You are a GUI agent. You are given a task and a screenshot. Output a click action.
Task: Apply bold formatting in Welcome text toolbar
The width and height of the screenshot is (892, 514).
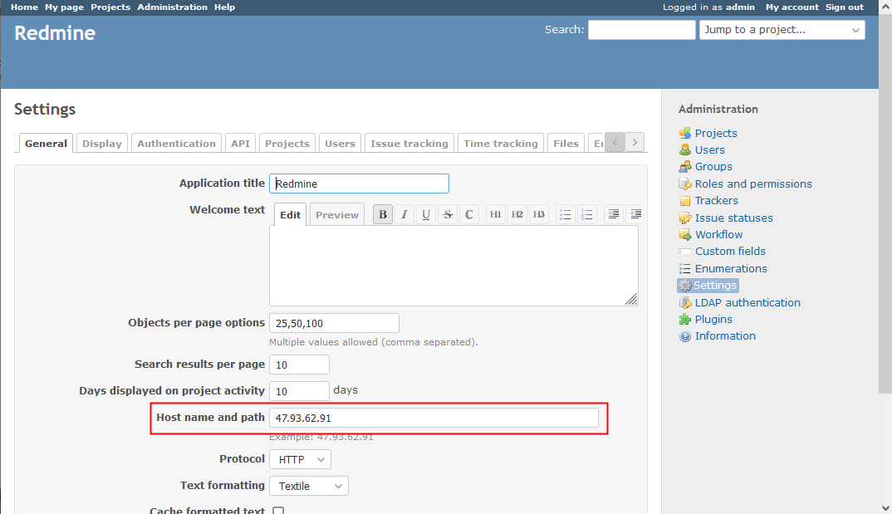point(383,214)
